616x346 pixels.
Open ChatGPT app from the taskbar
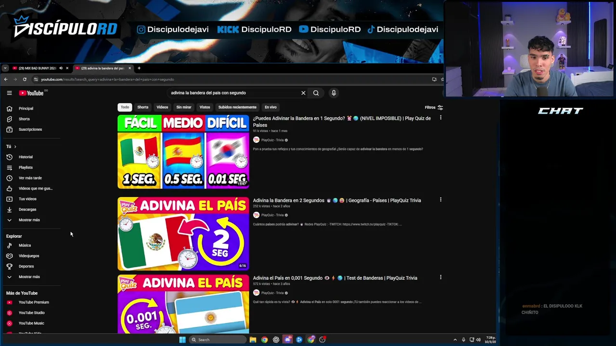coord(276,340)
